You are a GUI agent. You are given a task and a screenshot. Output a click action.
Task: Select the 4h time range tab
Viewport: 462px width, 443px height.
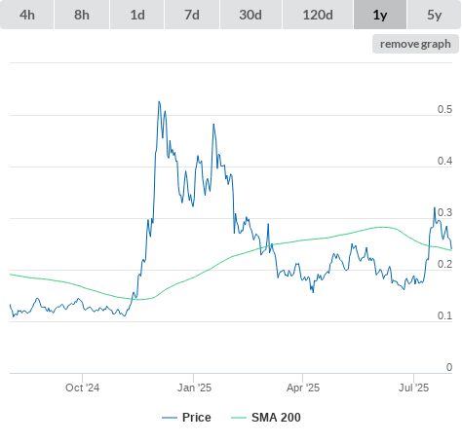[27, 15]
